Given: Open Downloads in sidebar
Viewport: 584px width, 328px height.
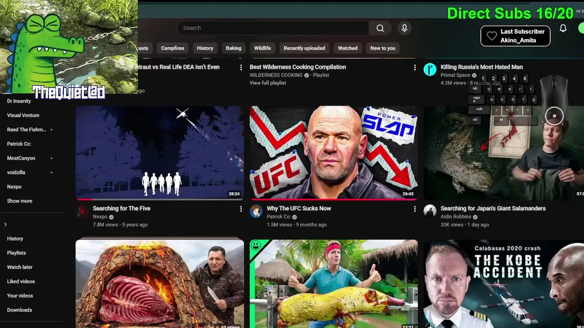Looking at the screenshot, I should pyautogui.click(x=20, y=310).
